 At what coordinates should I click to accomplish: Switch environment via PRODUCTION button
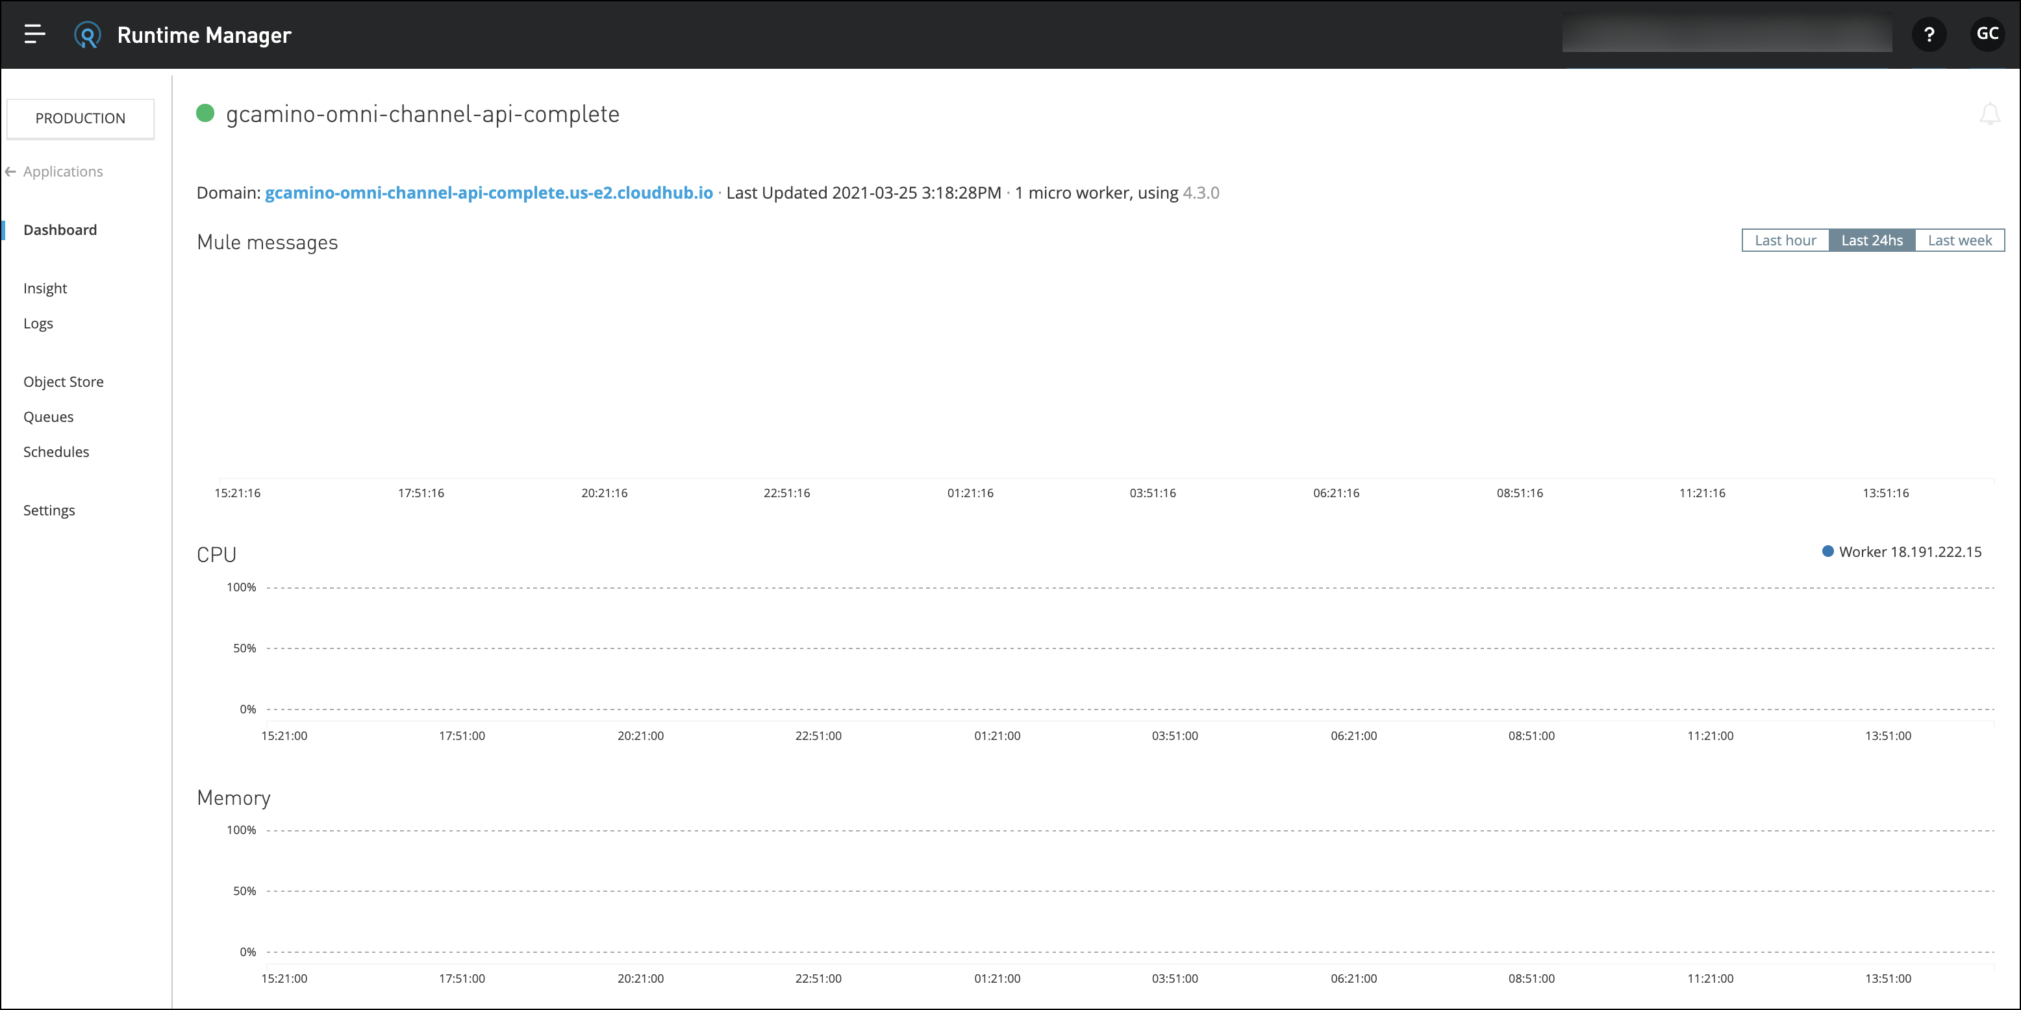coord(80,118)
